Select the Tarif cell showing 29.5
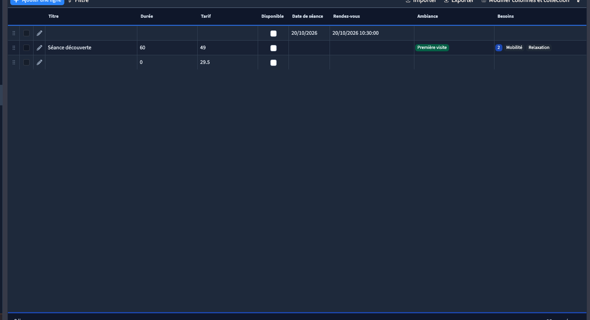This screenshot has width=590, height=320. point(228,62)
